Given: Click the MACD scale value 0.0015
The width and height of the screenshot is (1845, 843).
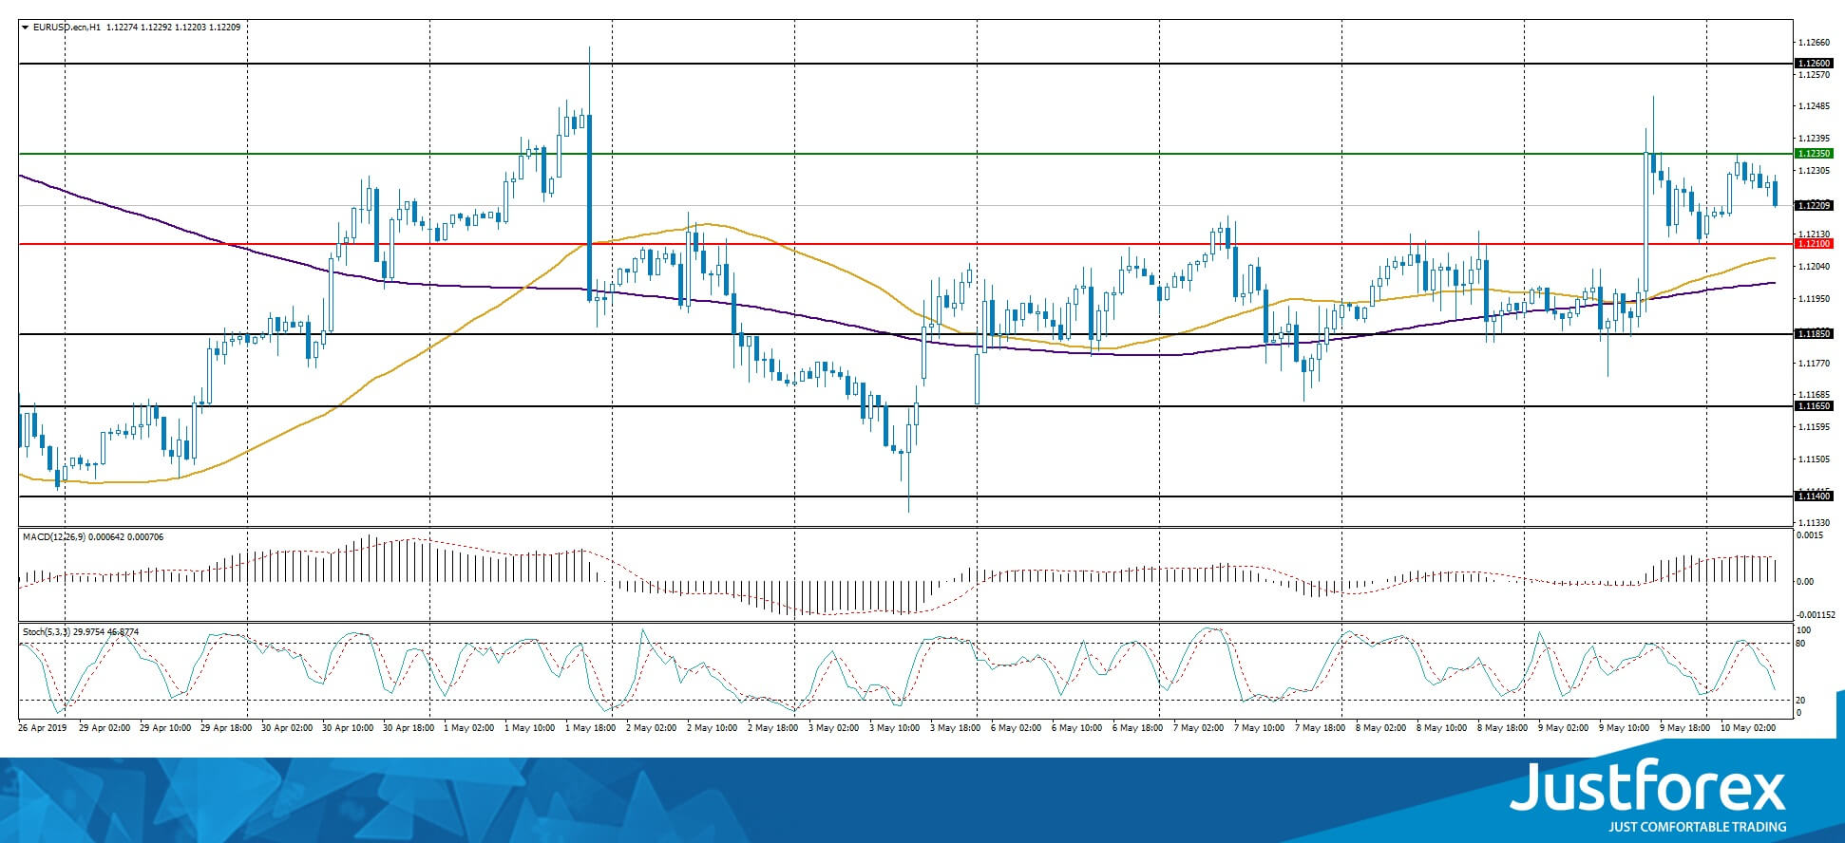Looking at the screenshot, I should [1810, 535].
